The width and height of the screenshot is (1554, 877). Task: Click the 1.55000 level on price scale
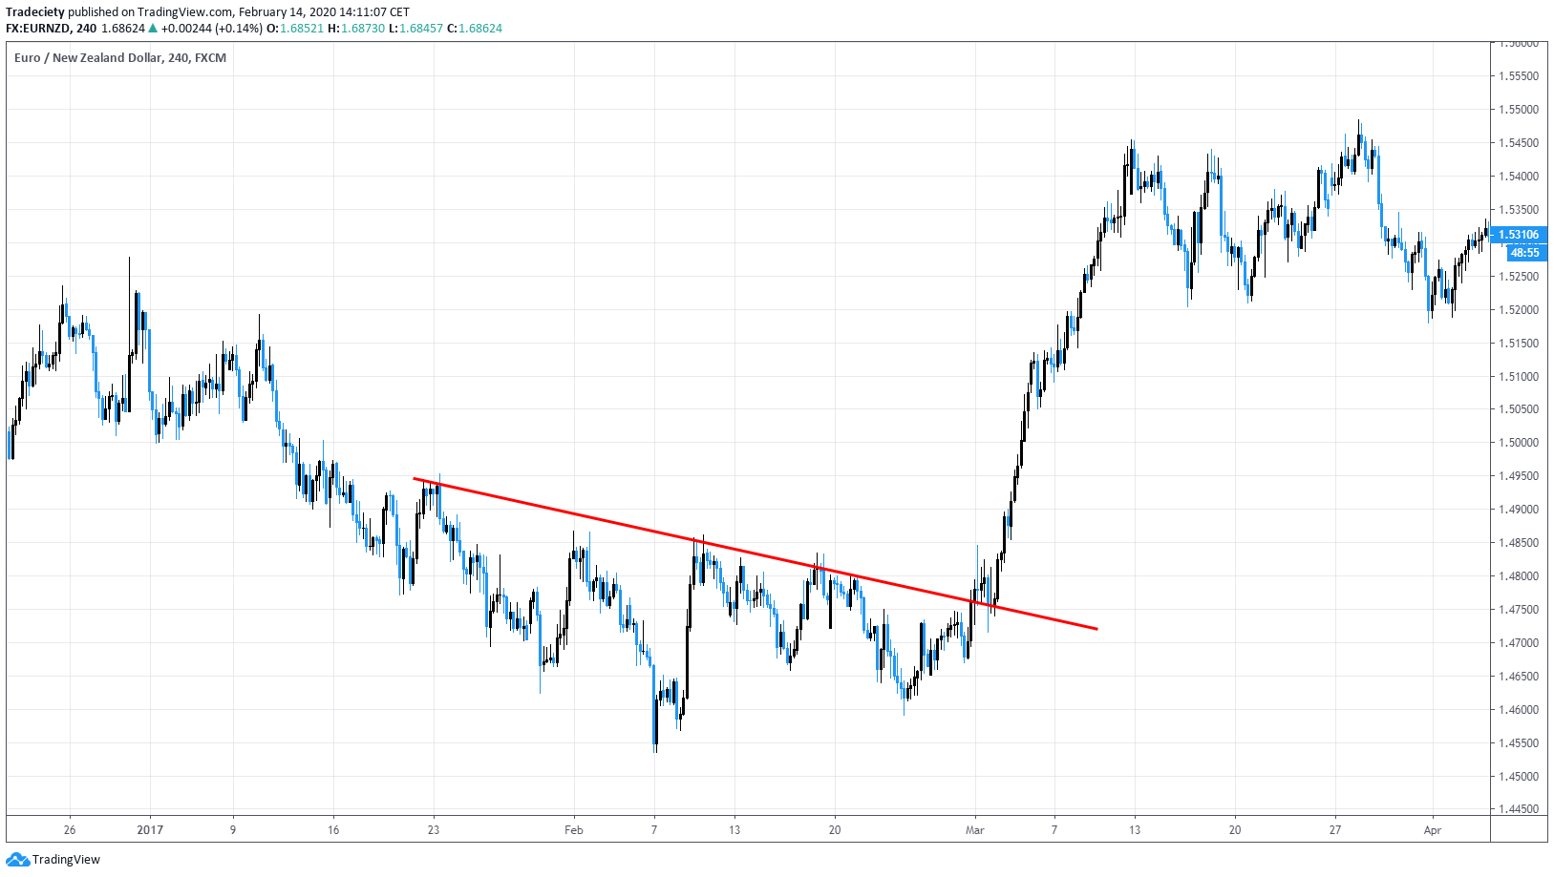(1518, 110)
